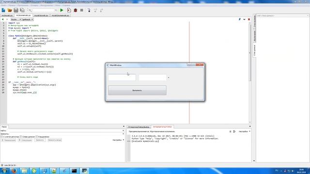The width and height of the screenshot is (310, 174).
Task: Click the Save All toolbar icon
Action: (x=22, y=10)
